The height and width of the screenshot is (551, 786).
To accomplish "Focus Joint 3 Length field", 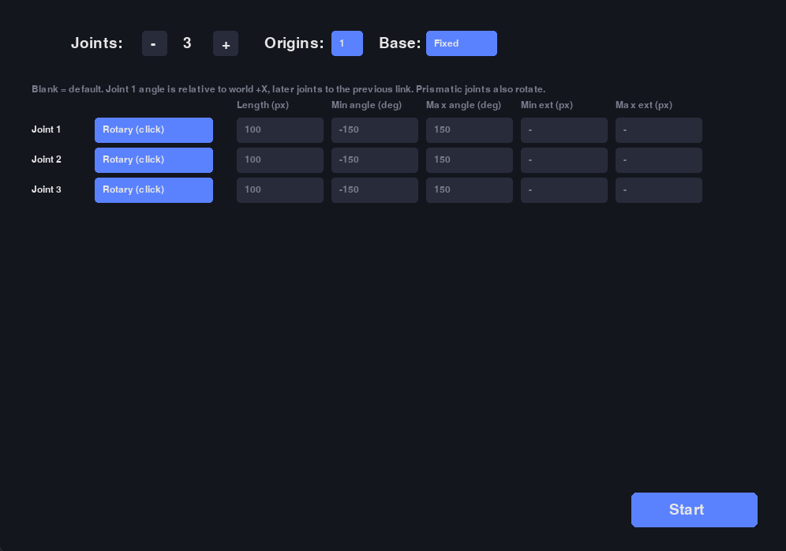I will (x=279, y=190).
